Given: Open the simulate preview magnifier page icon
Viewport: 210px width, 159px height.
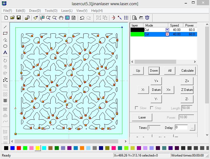Looking at the screenshot, I should point(134,18).
